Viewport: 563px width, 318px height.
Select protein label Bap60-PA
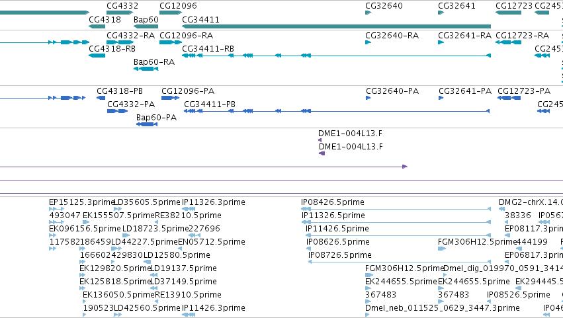[157, 118]
